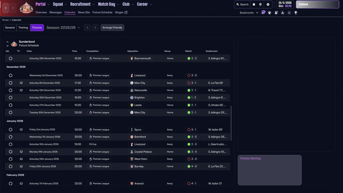Go to next season with right arrow button
The height and width of the screenshot is (193, 343).
(95, 28)
